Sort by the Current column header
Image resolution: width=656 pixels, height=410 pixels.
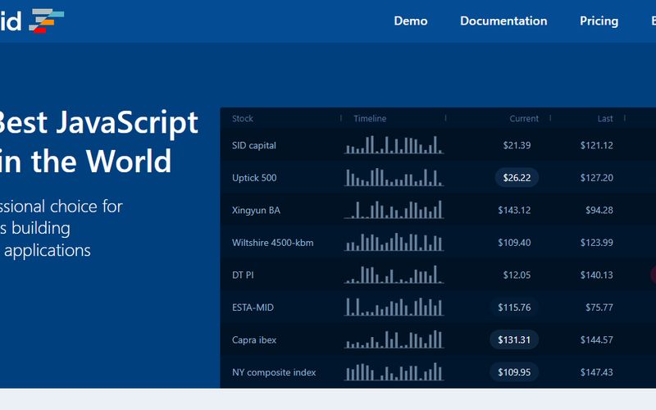click(524, 119)
